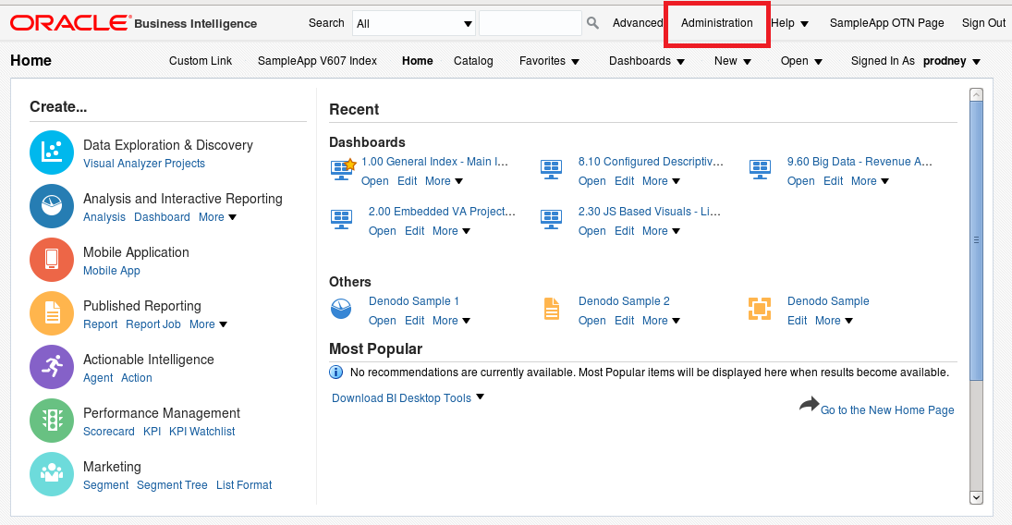Create a new Analysis
The height and width of the screenshot is (525, 1012).
104,217
